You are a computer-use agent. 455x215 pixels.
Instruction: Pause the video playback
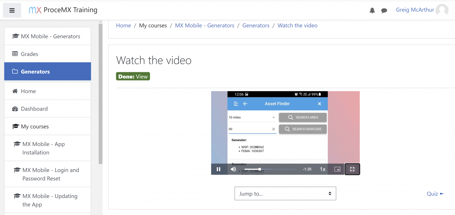tap(219, 169)
